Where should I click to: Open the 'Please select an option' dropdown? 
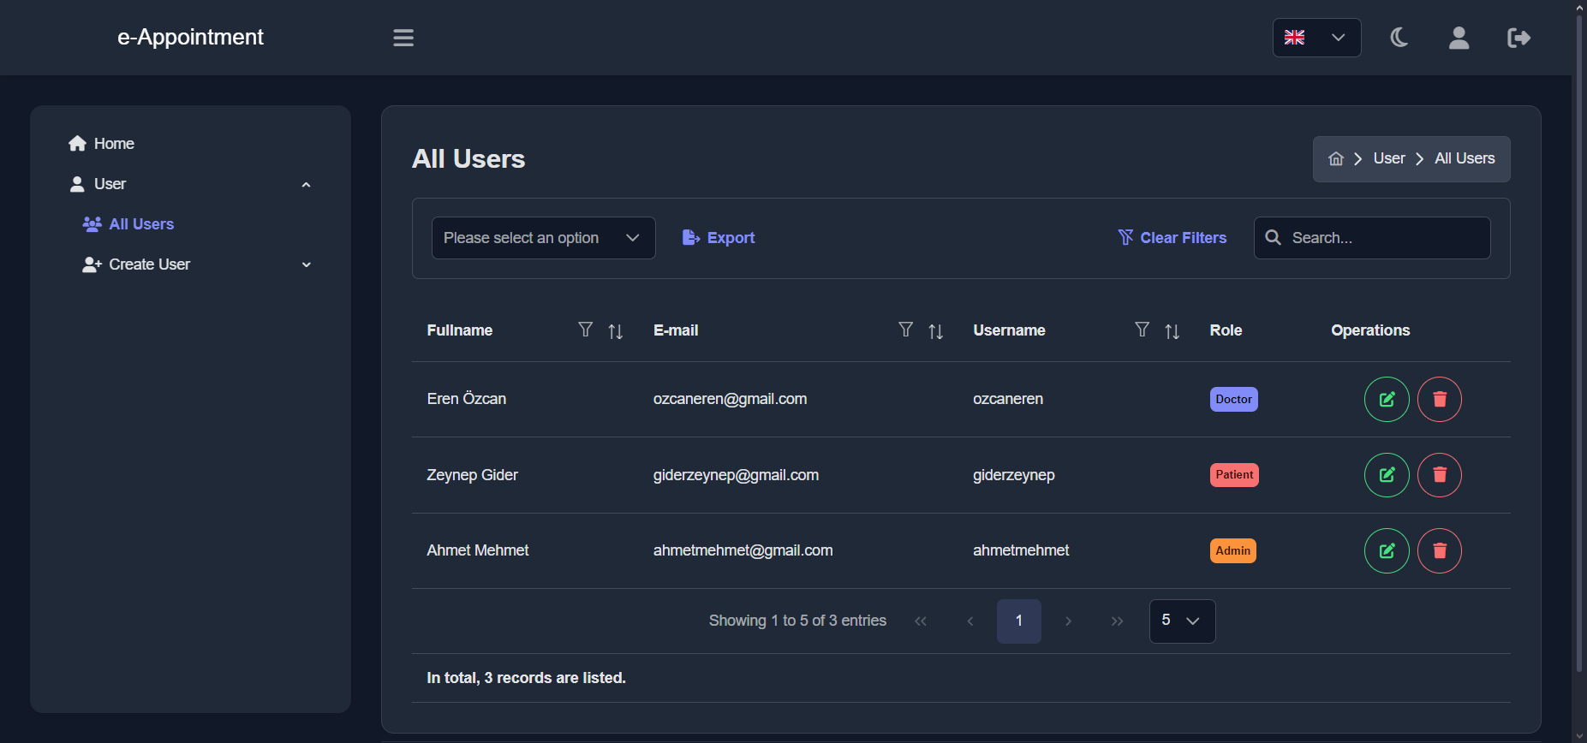point(543,238)
